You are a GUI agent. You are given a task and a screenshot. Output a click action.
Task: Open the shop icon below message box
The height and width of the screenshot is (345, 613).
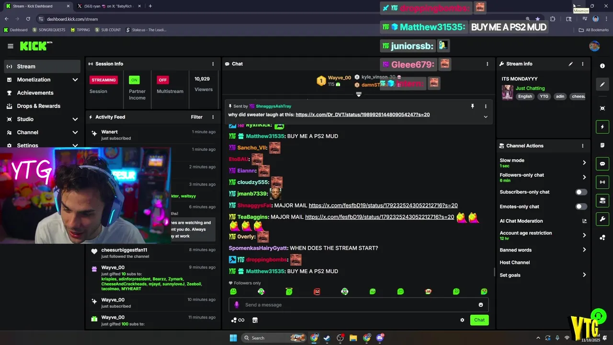[x=255, y=320]
